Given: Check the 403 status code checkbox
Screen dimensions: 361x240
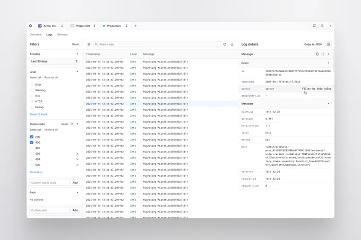Looking at the screenshot, I should point(32,154).
